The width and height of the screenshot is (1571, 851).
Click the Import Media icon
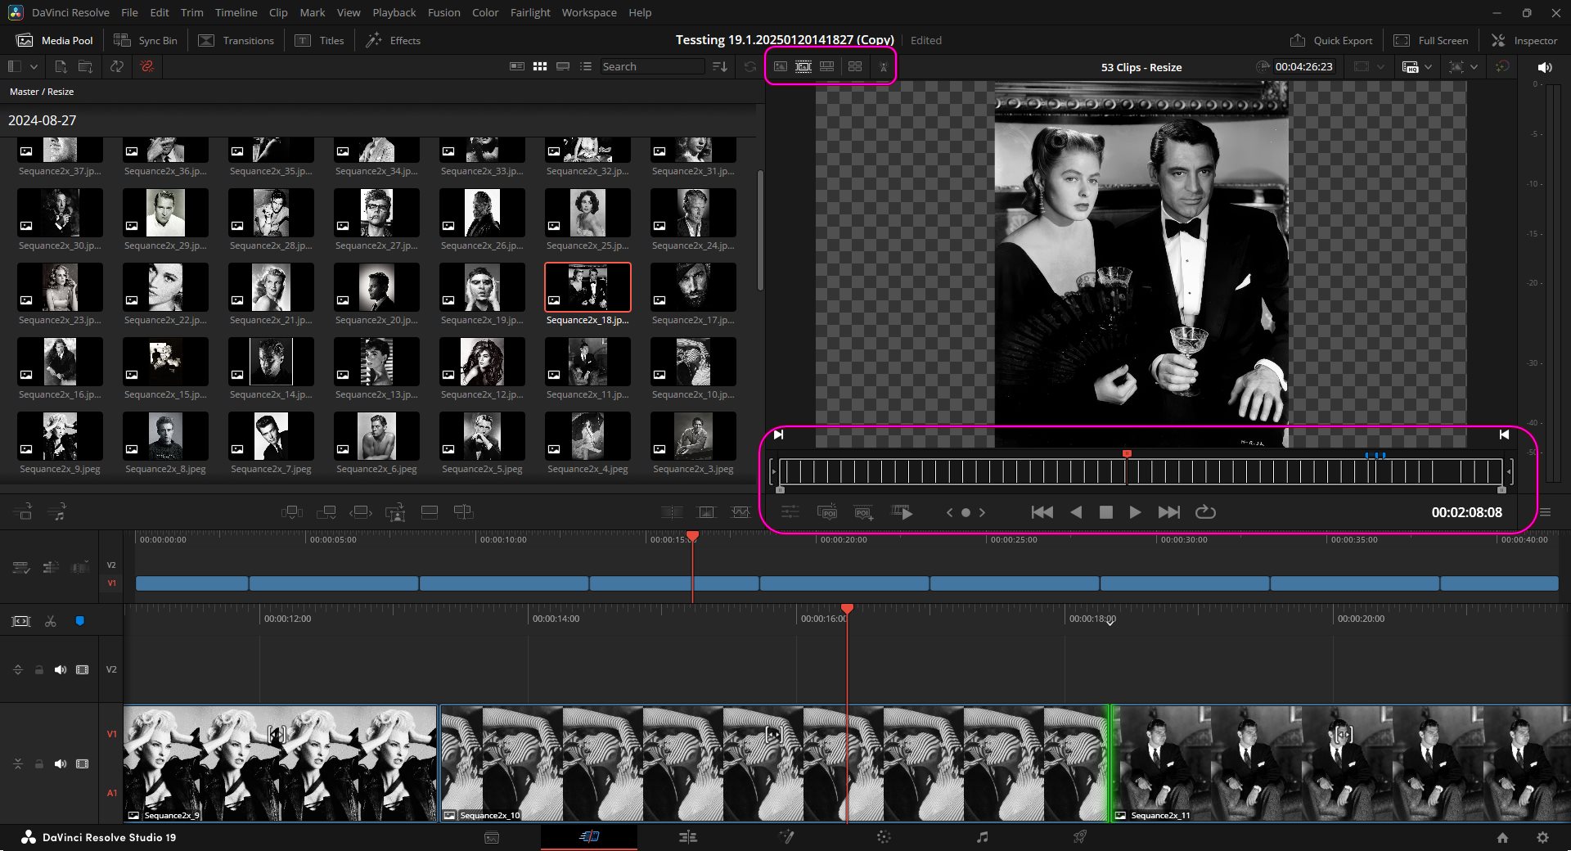61,66
